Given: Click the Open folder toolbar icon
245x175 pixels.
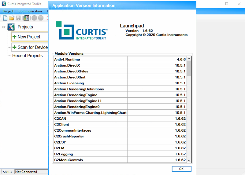Looking at the screenshot, I should pyautogui.click(x=12, y=18).
